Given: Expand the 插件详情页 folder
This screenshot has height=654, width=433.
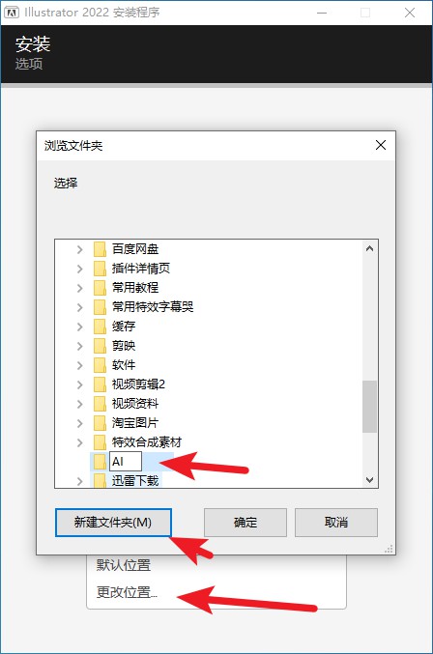Looking at the screenshot, I should coord(79,269).
